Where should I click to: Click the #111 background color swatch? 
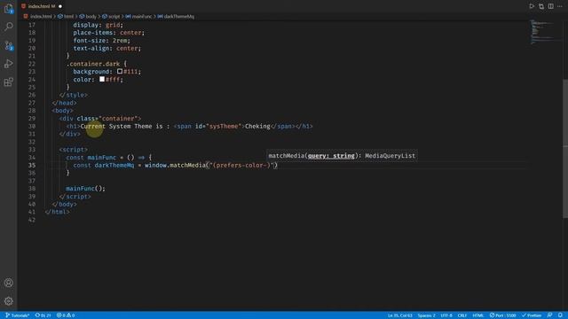click(x=120, y=71)
